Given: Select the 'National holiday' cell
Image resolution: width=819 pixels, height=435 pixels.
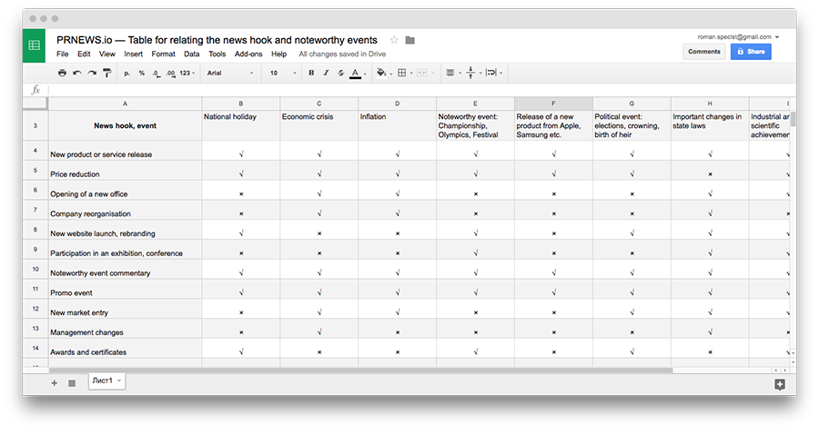Looking at the screenshot, I should click(241, 125).
